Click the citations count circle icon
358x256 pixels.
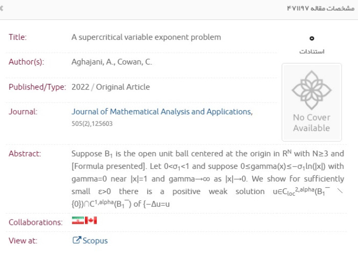tap(311, 38)
